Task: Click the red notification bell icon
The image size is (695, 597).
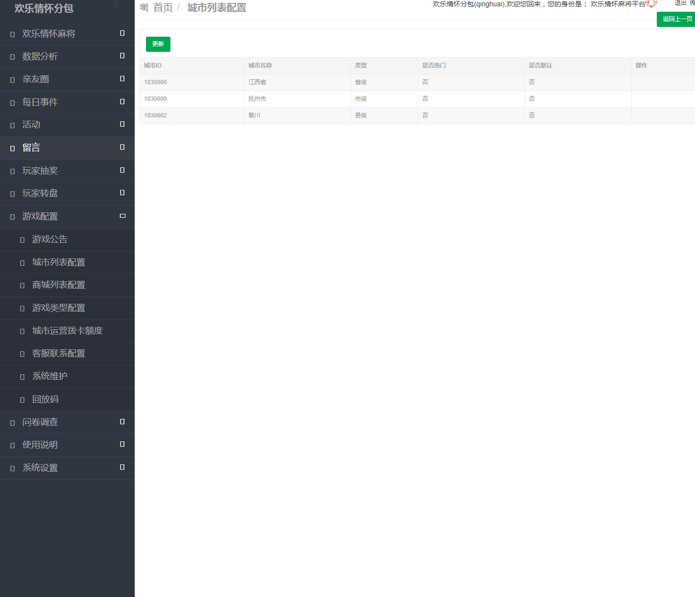Action: point(651,4)
